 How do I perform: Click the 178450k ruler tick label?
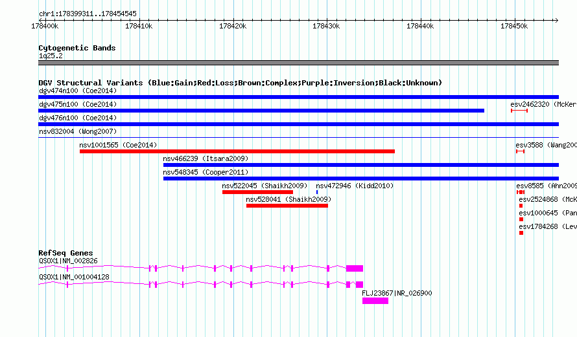[514, 26]
